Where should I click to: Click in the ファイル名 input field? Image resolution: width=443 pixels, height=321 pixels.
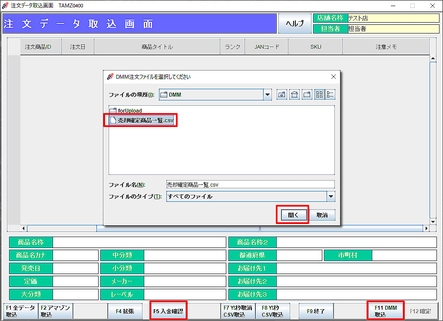pos(250,184)
